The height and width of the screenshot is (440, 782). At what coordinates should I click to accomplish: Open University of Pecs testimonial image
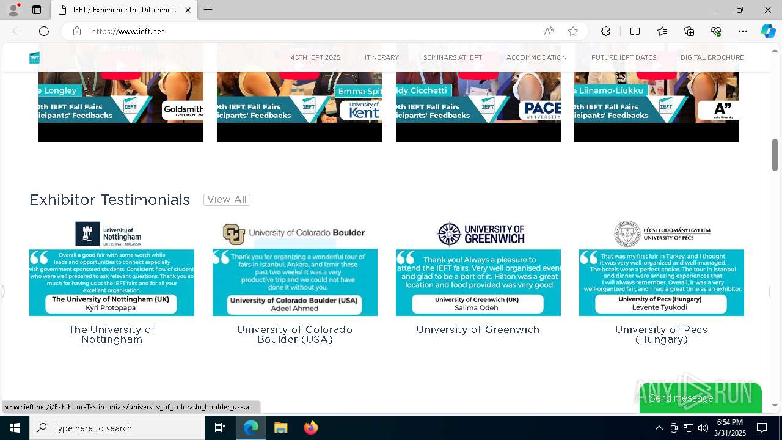pyautogui.click(x=662, y=268)
